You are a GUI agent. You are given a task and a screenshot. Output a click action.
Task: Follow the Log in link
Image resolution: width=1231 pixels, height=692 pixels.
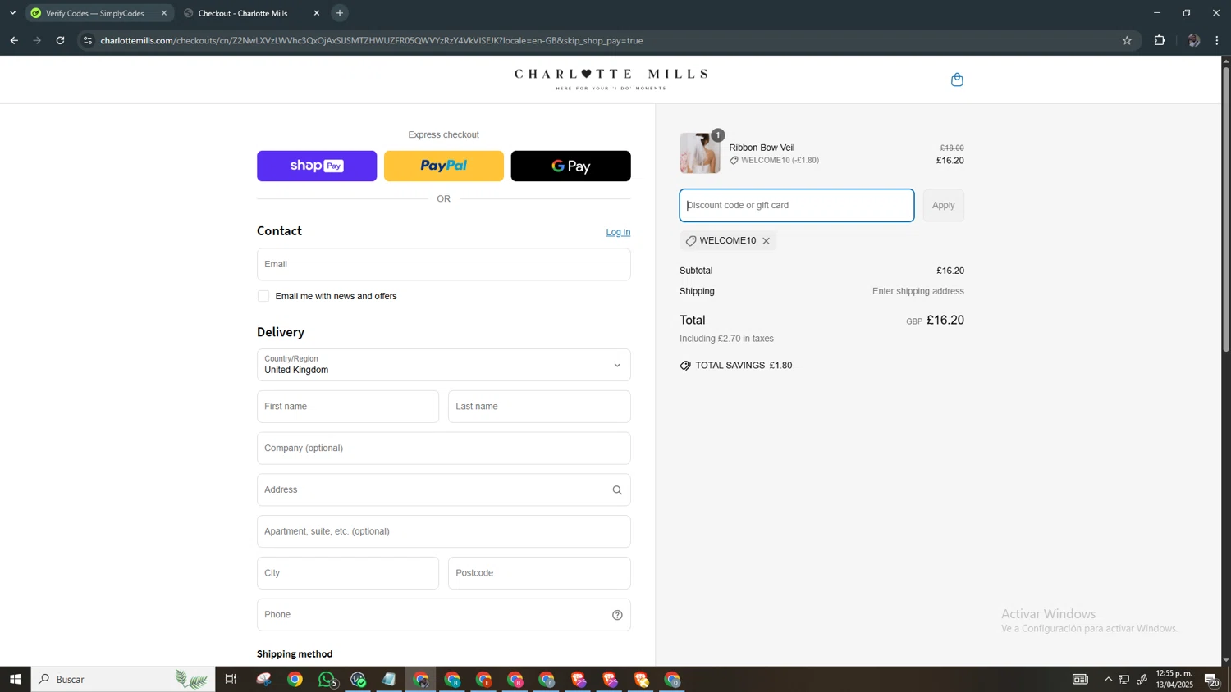(618, 232)
